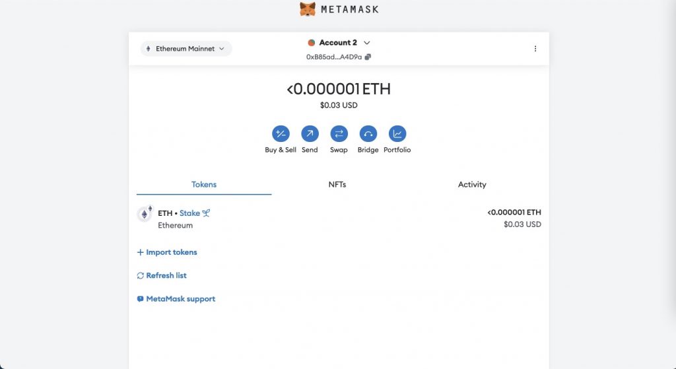Expand the Ethereum Mainnet network dropdown
The height and width of the screenshot is (369, 676).
[186, 49]
